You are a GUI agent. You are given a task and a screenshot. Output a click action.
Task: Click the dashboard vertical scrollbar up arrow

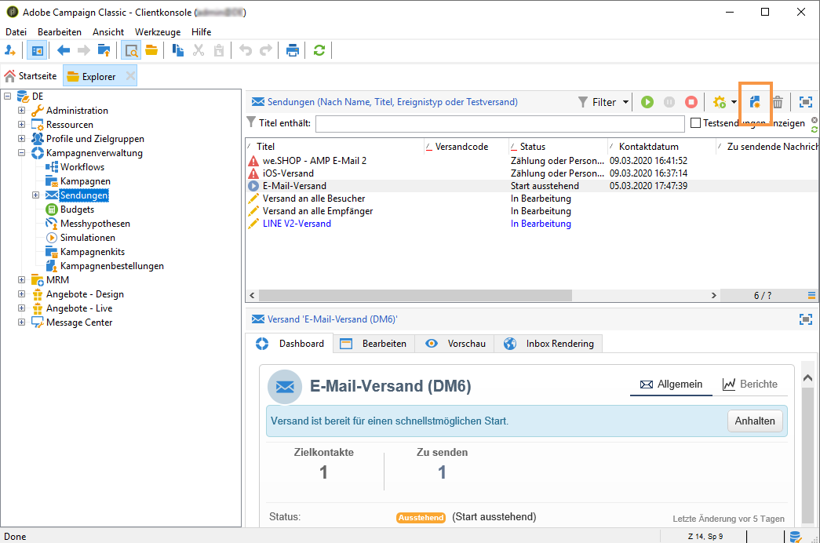pos(807,377)
